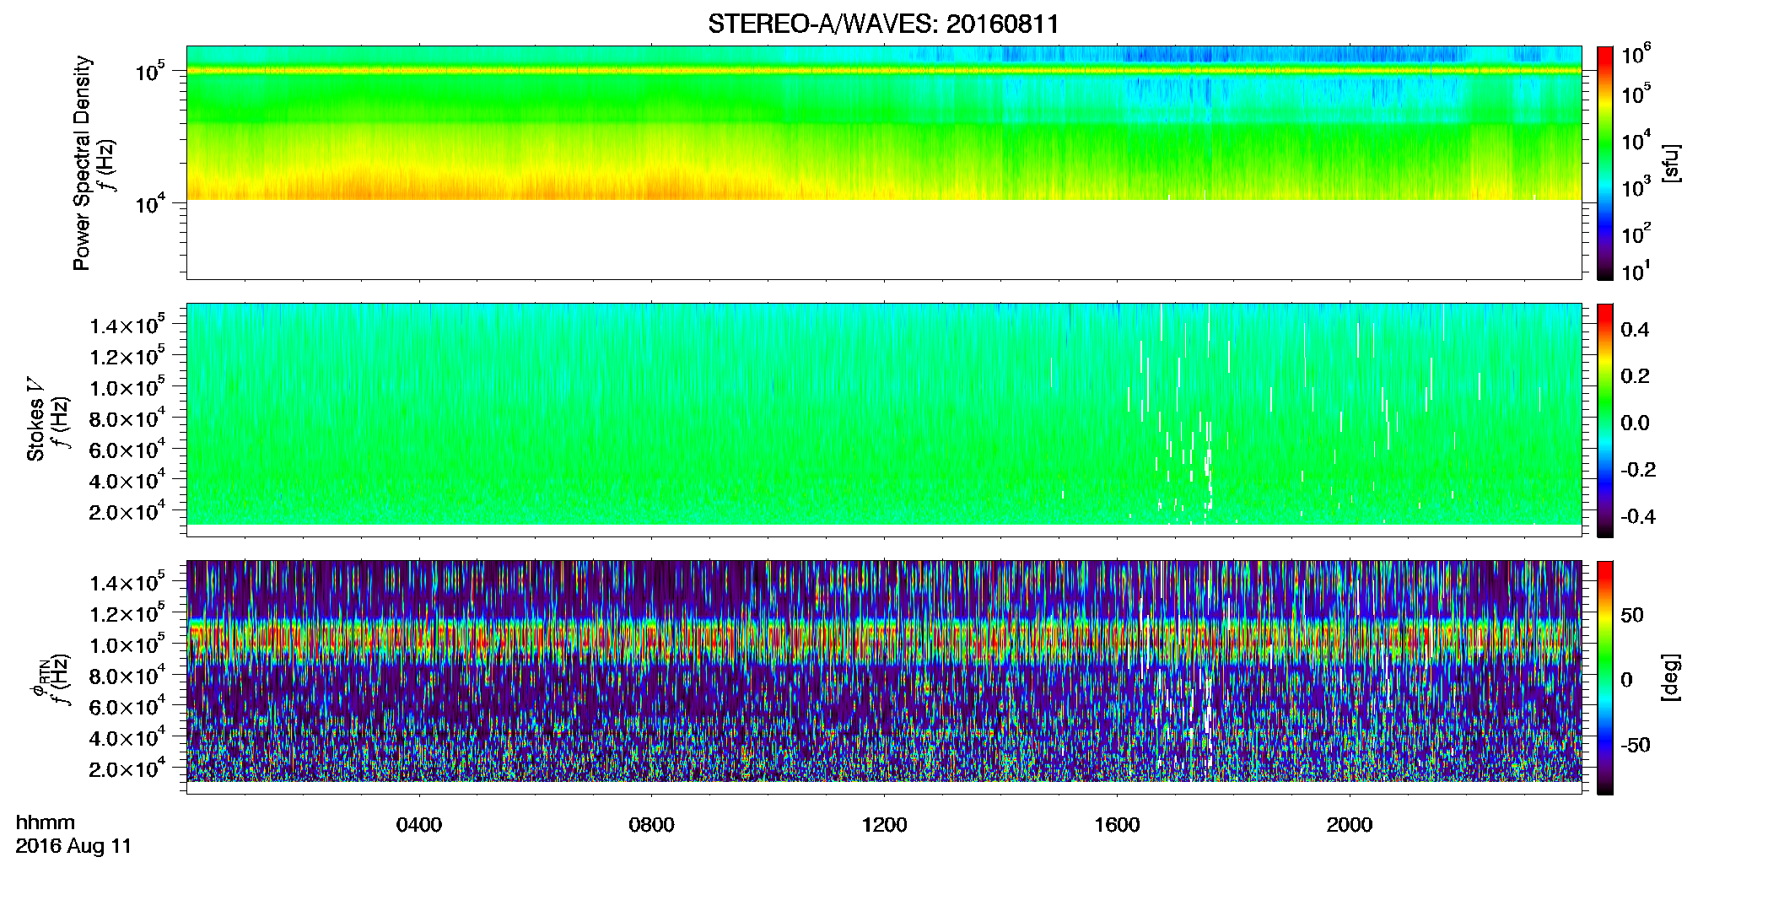
Task: Click the 10^6 label on top color bar
Action: [1636, 55]
